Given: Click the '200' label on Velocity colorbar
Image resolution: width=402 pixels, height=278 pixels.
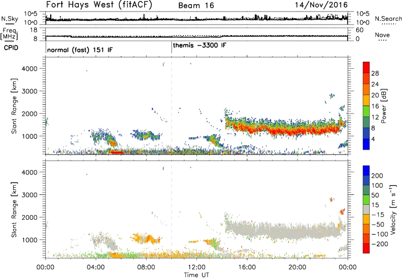Looking at the screenshot, I should pos(377,176).
